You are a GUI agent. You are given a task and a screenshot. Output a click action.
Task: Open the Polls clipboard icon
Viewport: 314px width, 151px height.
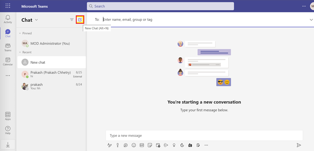click(198, 145)
